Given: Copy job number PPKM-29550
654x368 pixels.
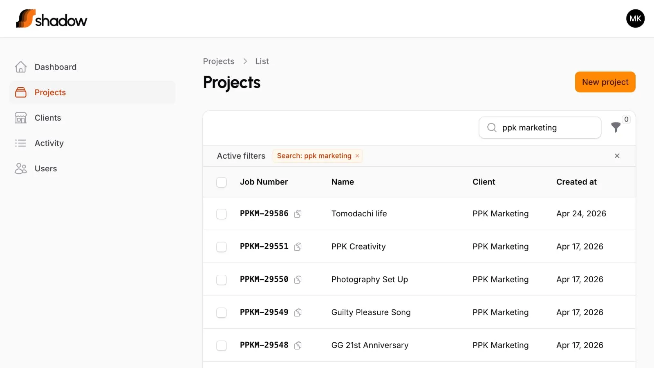Looking at the screenshot, I should tap(298, 280).
